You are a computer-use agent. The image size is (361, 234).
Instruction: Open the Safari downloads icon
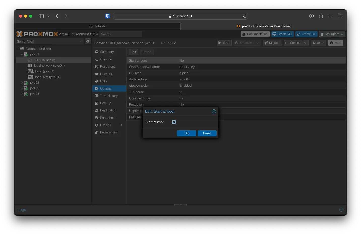coord(312,16)
